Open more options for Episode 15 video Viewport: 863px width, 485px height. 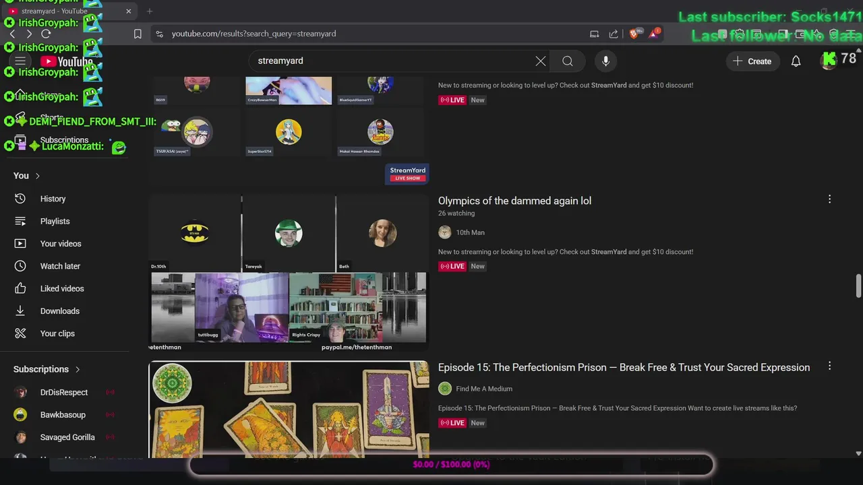click(829, 366)
